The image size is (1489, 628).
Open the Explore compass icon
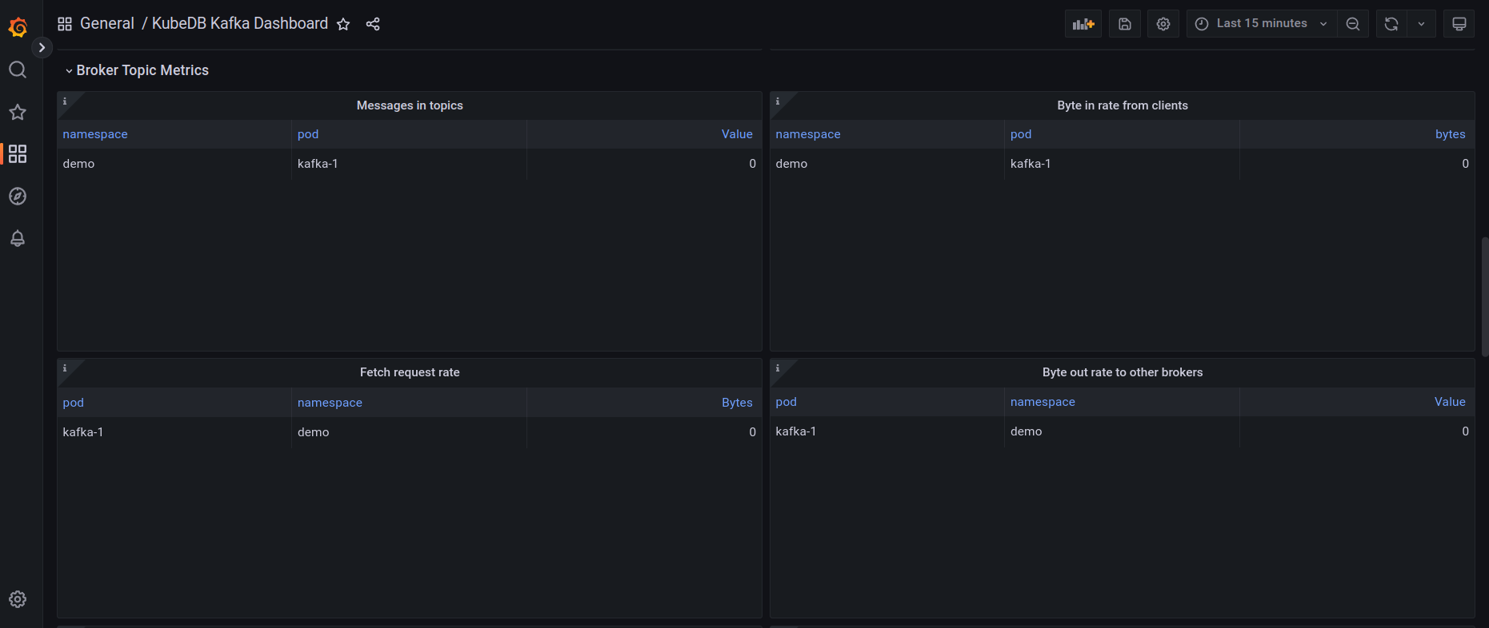point(18,197)
